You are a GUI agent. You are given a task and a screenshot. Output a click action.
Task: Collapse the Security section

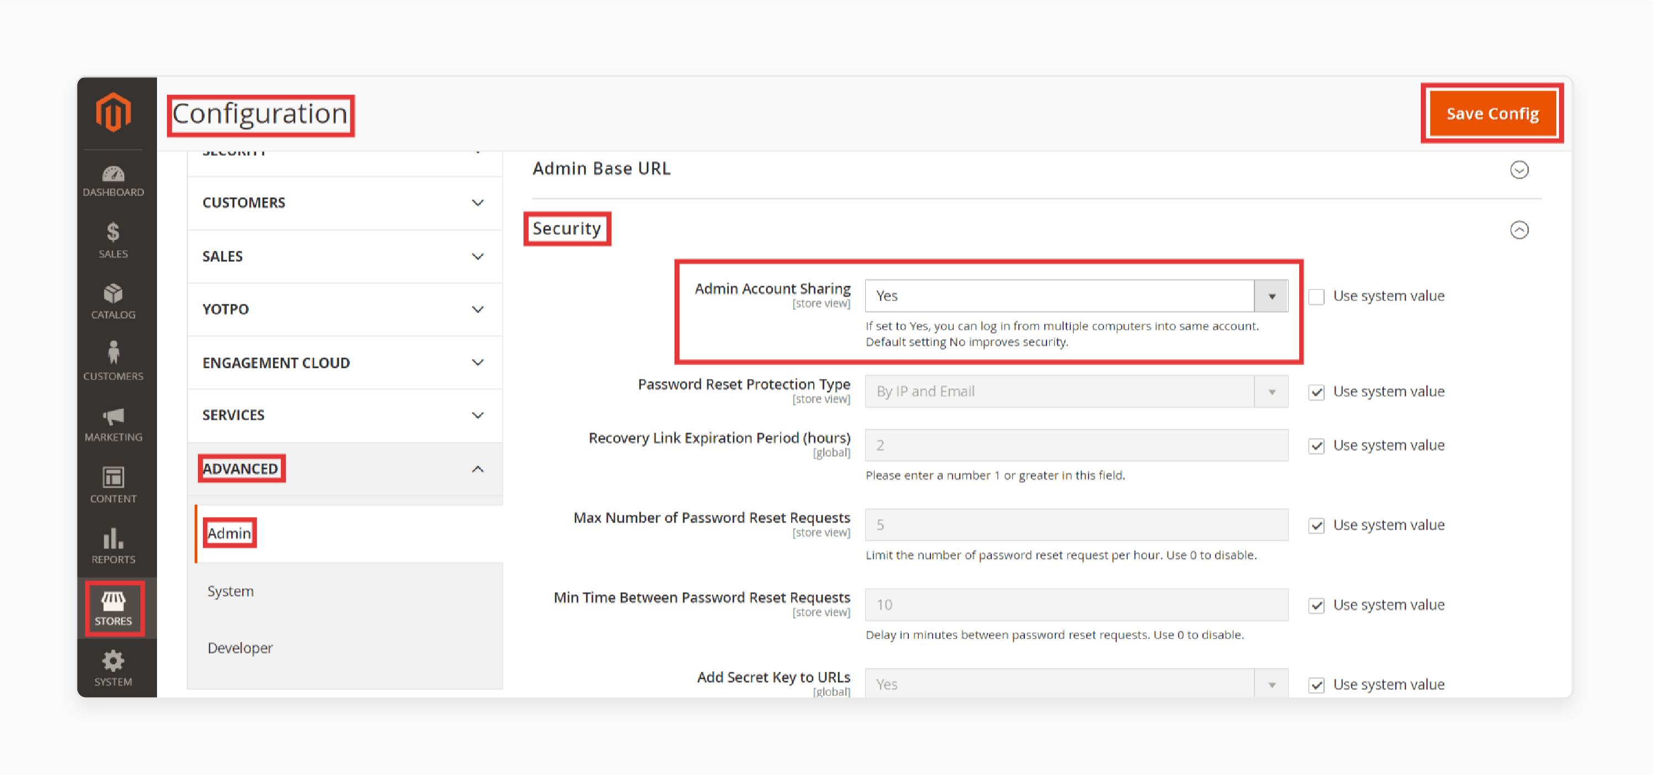[1519, 229]
